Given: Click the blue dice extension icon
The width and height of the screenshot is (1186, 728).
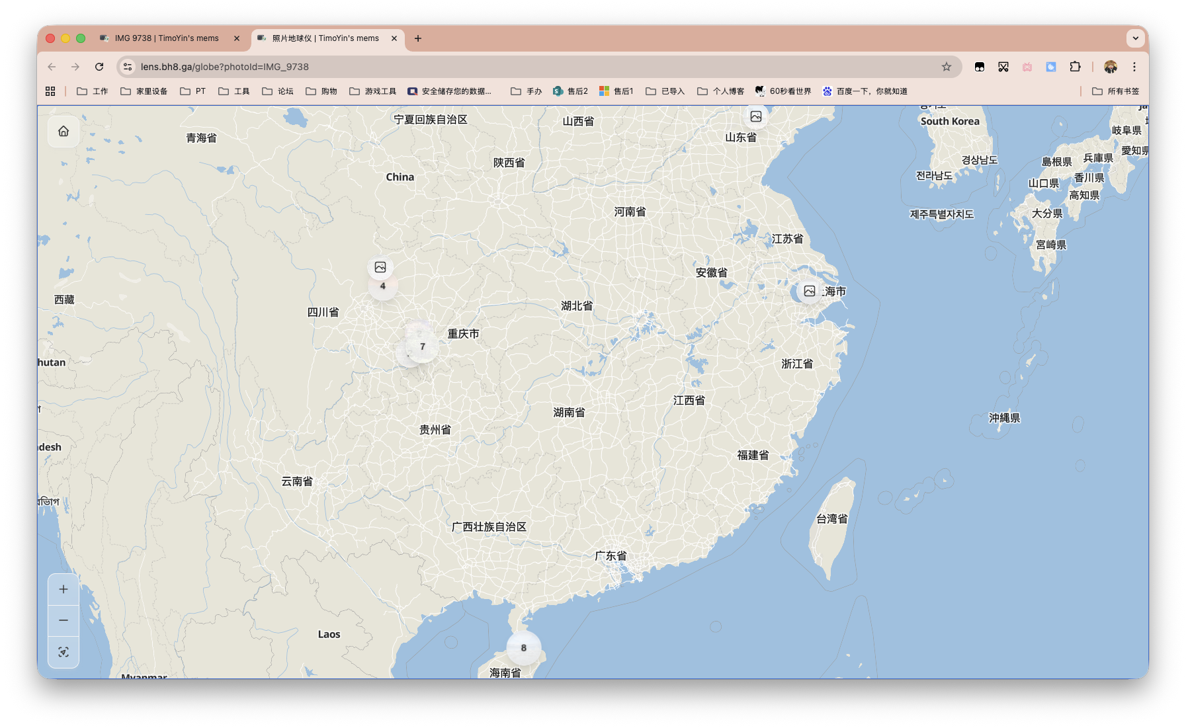Looking at the screenshot, I should coord(1050,67).
